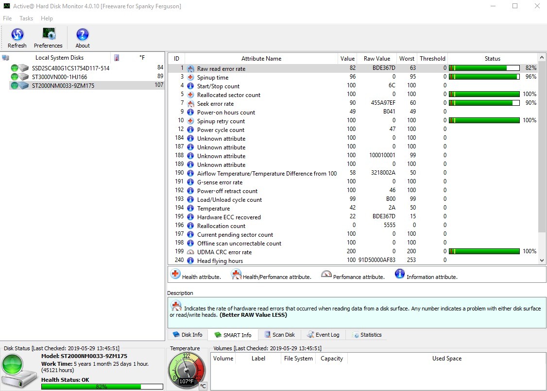Select the ST3000VN000-1HJ166 disk

(59, 77)
